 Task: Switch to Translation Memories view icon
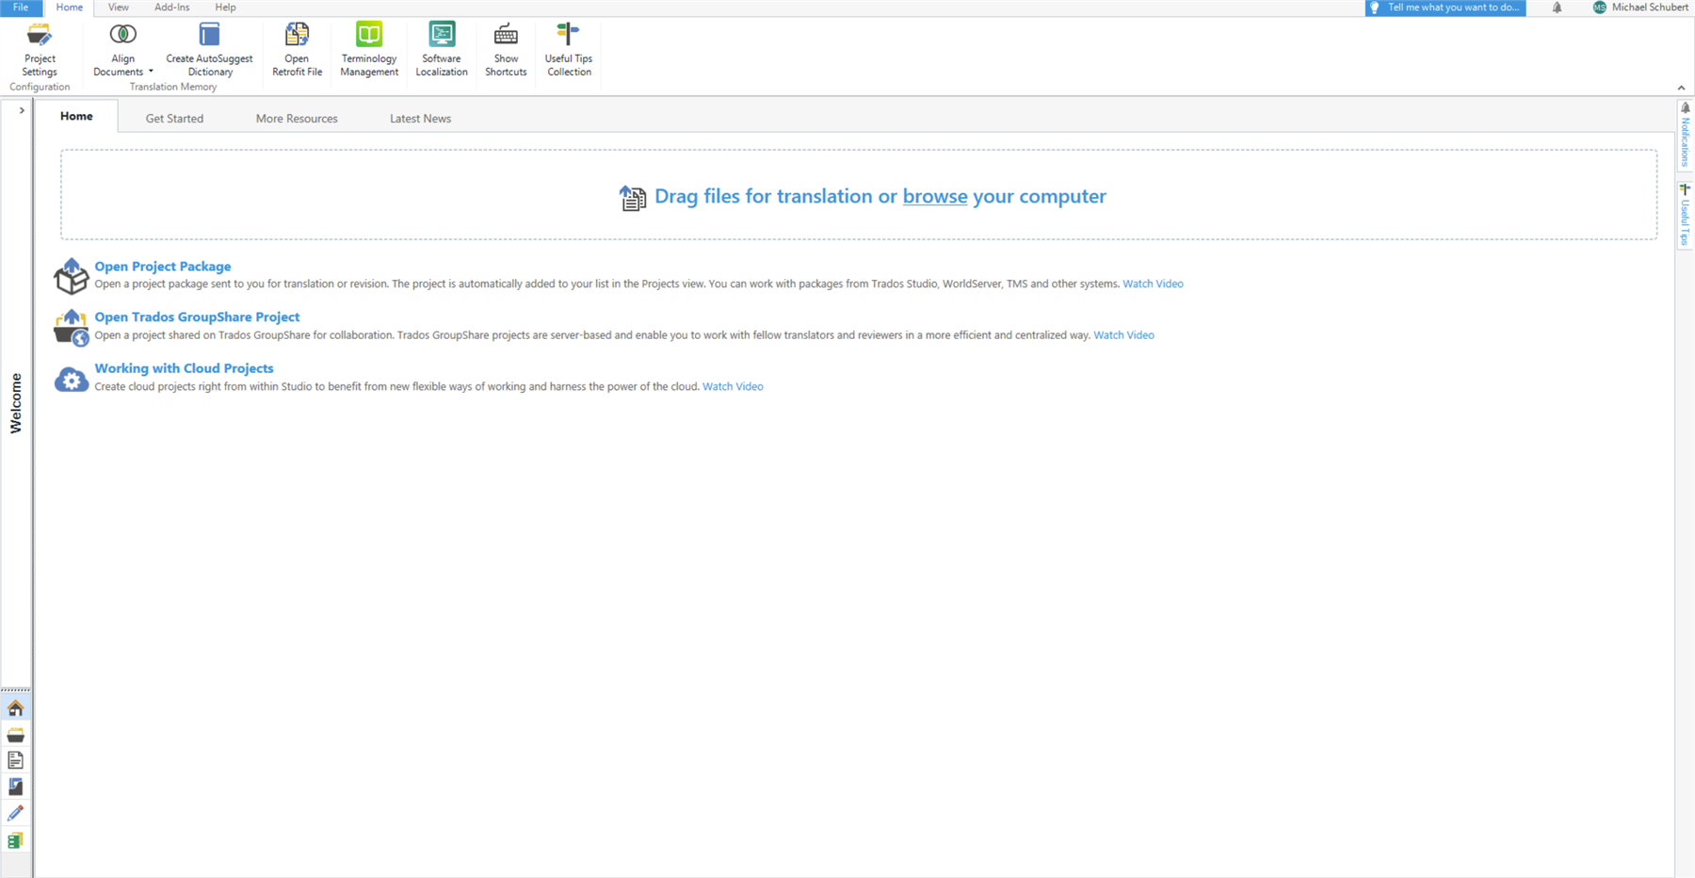[x=16, y=840]
